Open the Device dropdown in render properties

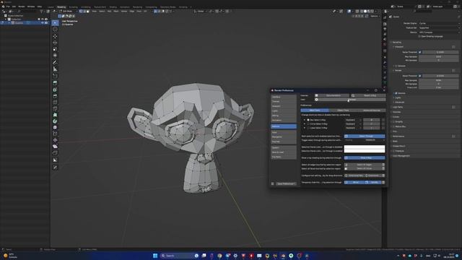439,32
